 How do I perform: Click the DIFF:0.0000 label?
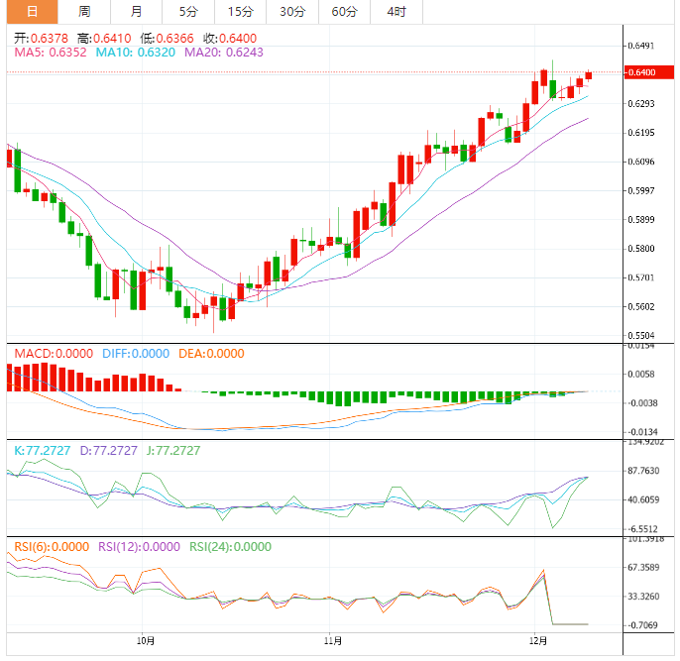click(x=136, y=354)
